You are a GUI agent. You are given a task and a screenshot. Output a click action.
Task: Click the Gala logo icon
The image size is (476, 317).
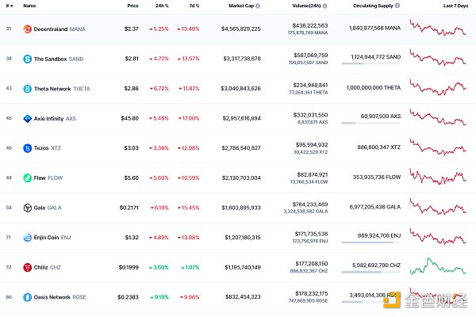(27, 208)
